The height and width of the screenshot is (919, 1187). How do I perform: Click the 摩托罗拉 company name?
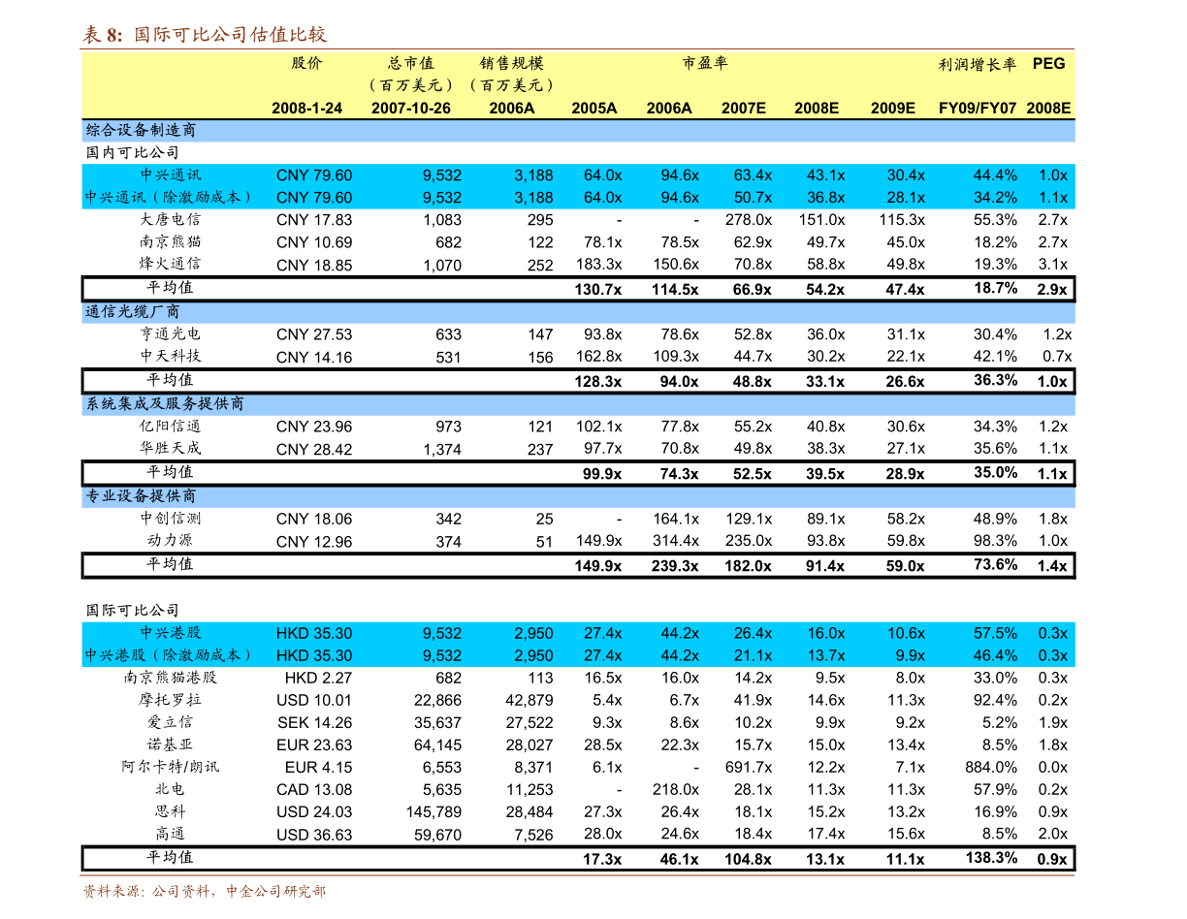(x=170, y=699)
